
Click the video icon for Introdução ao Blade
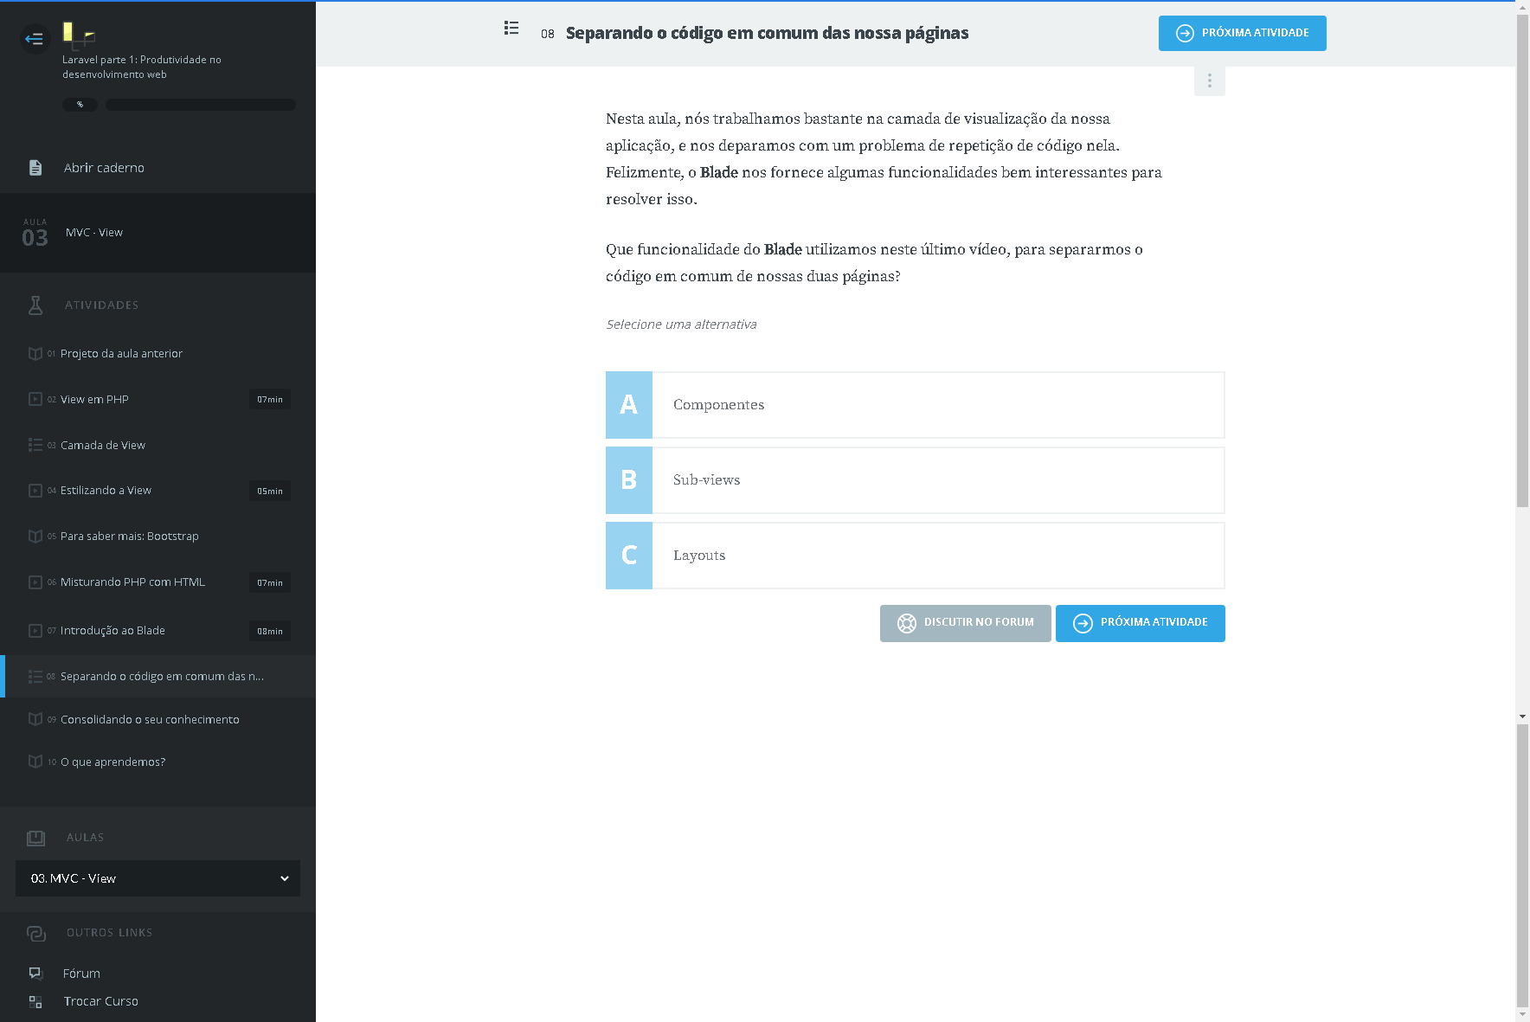point(35,631)
